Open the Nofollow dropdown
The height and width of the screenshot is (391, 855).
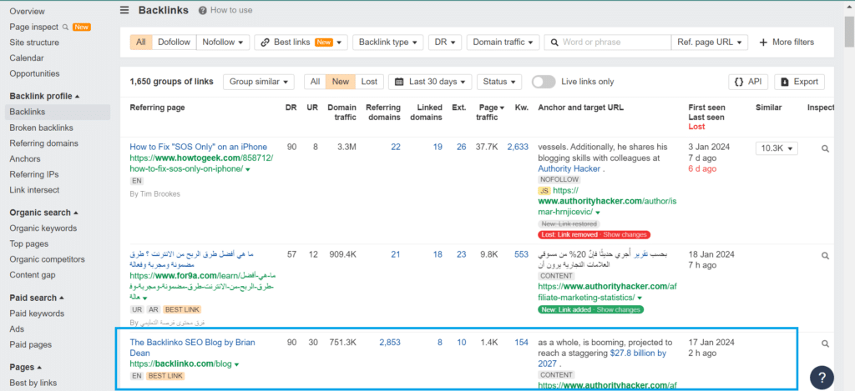tap(223, 43)
